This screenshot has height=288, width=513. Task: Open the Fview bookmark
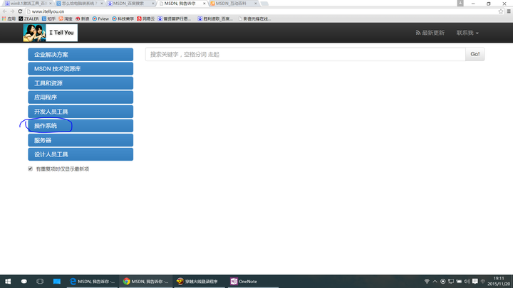pyautogui.click(x=100, y=18)
